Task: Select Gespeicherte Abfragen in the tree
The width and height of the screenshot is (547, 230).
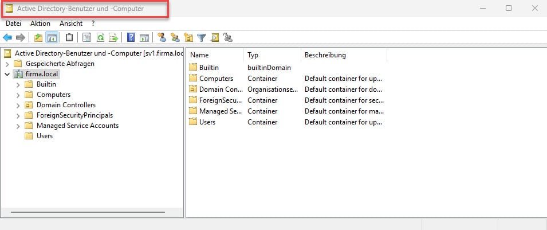Action: [x=60, y=64]
